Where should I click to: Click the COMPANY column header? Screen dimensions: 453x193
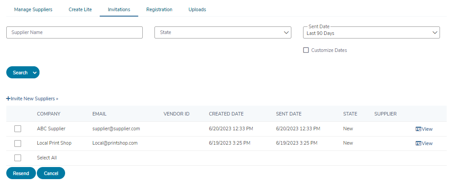coord(48,114)
